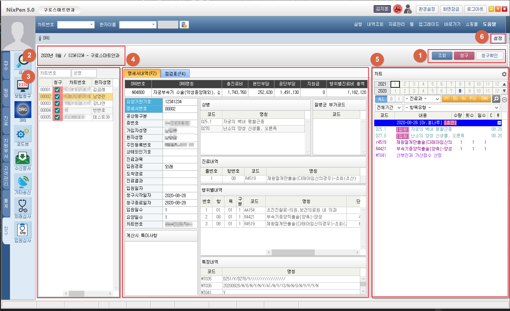Open the 보험청구 EDI icon
The width and height of the screenshot is (510, 311).
[x=23, y=86]
